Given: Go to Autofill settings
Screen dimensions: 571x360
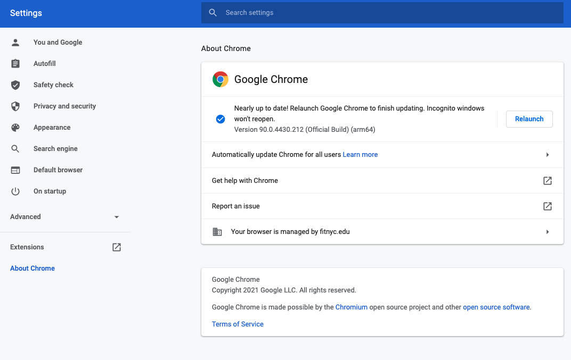Looking at the screenshot, I should coord(44,64).
